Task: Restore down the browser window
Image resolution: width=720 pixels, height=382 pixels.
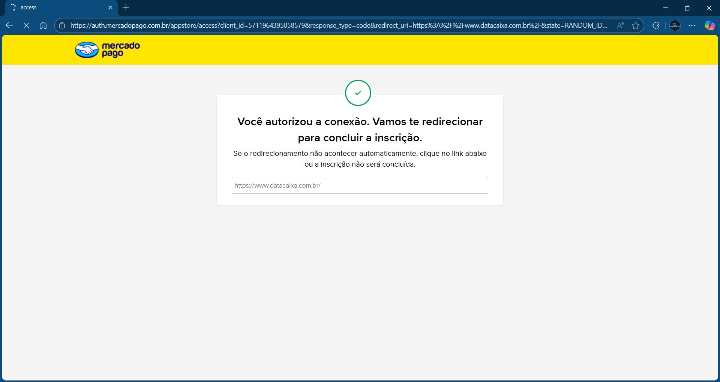Action: (688, 7)
